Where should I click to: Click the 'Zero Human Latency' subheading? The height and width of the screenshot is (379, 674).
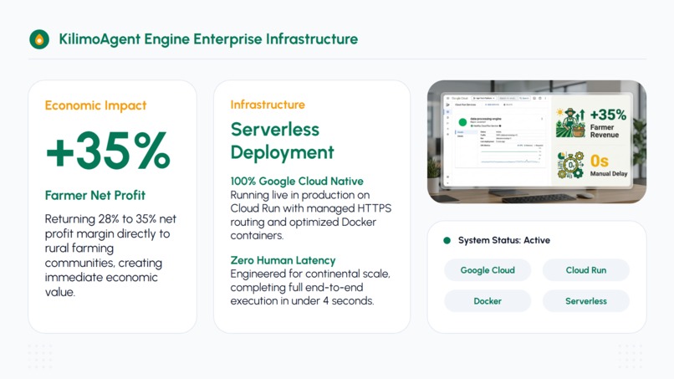[x=283, y=260]
